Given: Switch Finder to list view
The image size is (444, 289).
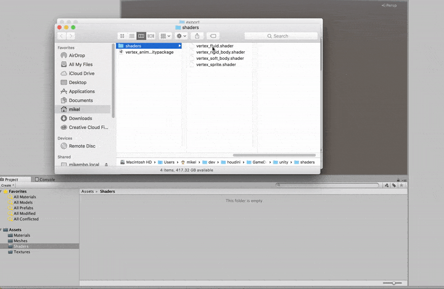Looking at the screenshot, I should (x=131, y=36).
